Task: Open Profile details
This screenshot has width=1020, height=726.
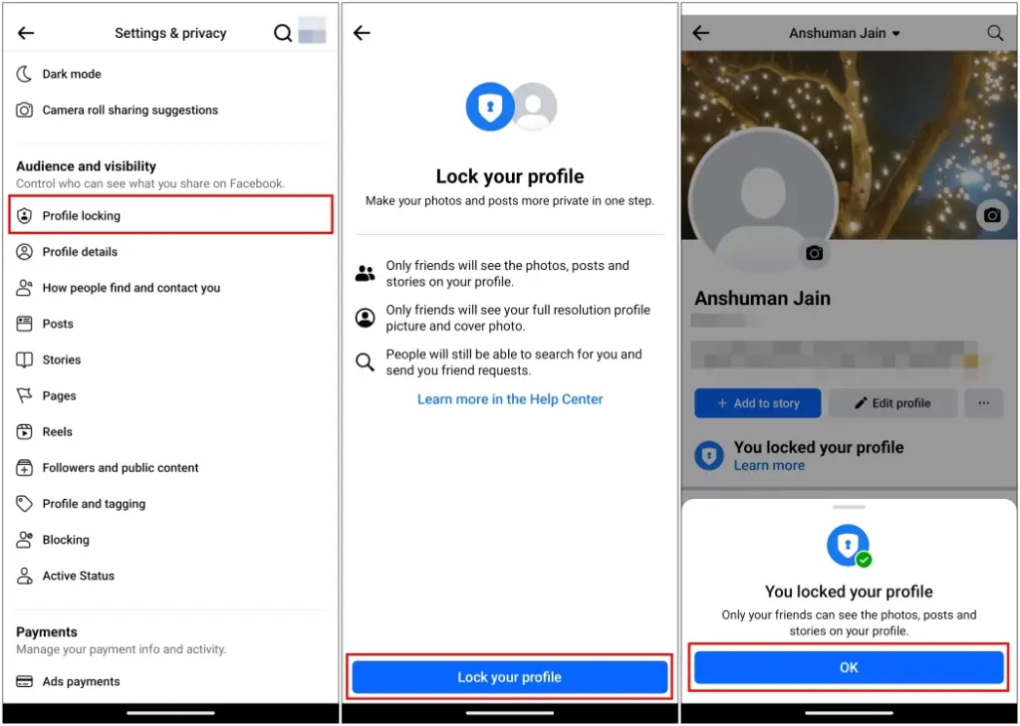Action: tap(170, 252)
